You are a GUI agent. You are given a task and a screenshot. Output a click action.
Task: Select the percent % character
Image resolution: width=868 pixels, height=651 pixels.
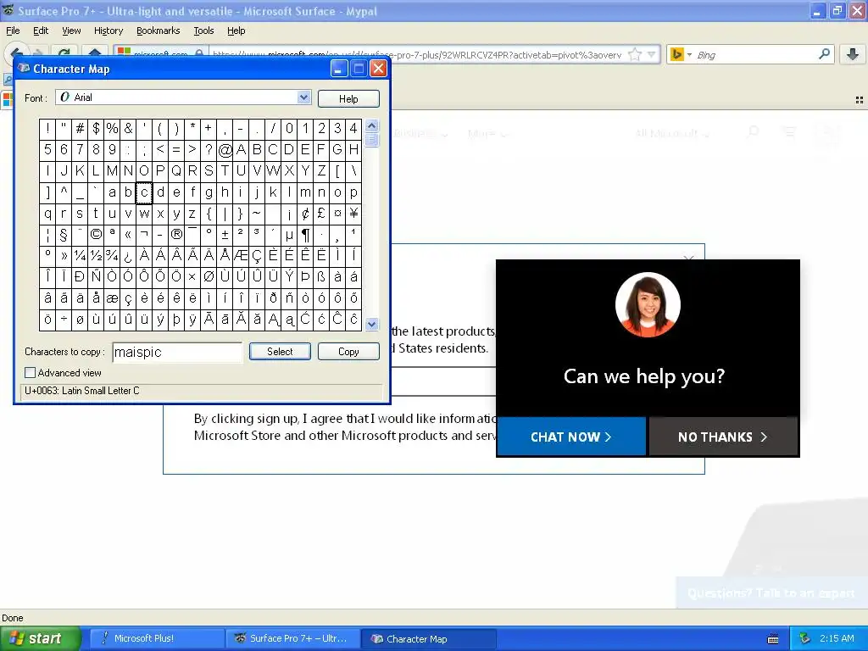tap(112, 129)
